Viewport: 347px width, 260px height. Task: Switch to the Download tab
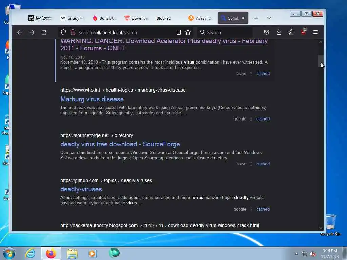(137, 18)
